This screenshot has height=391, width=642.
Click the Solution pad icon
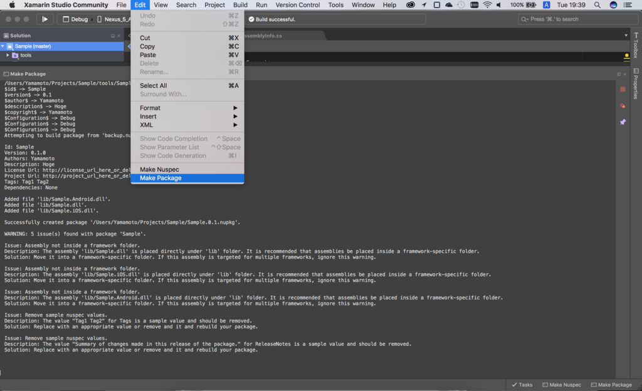pyautogui.click(x=6, y=36)
